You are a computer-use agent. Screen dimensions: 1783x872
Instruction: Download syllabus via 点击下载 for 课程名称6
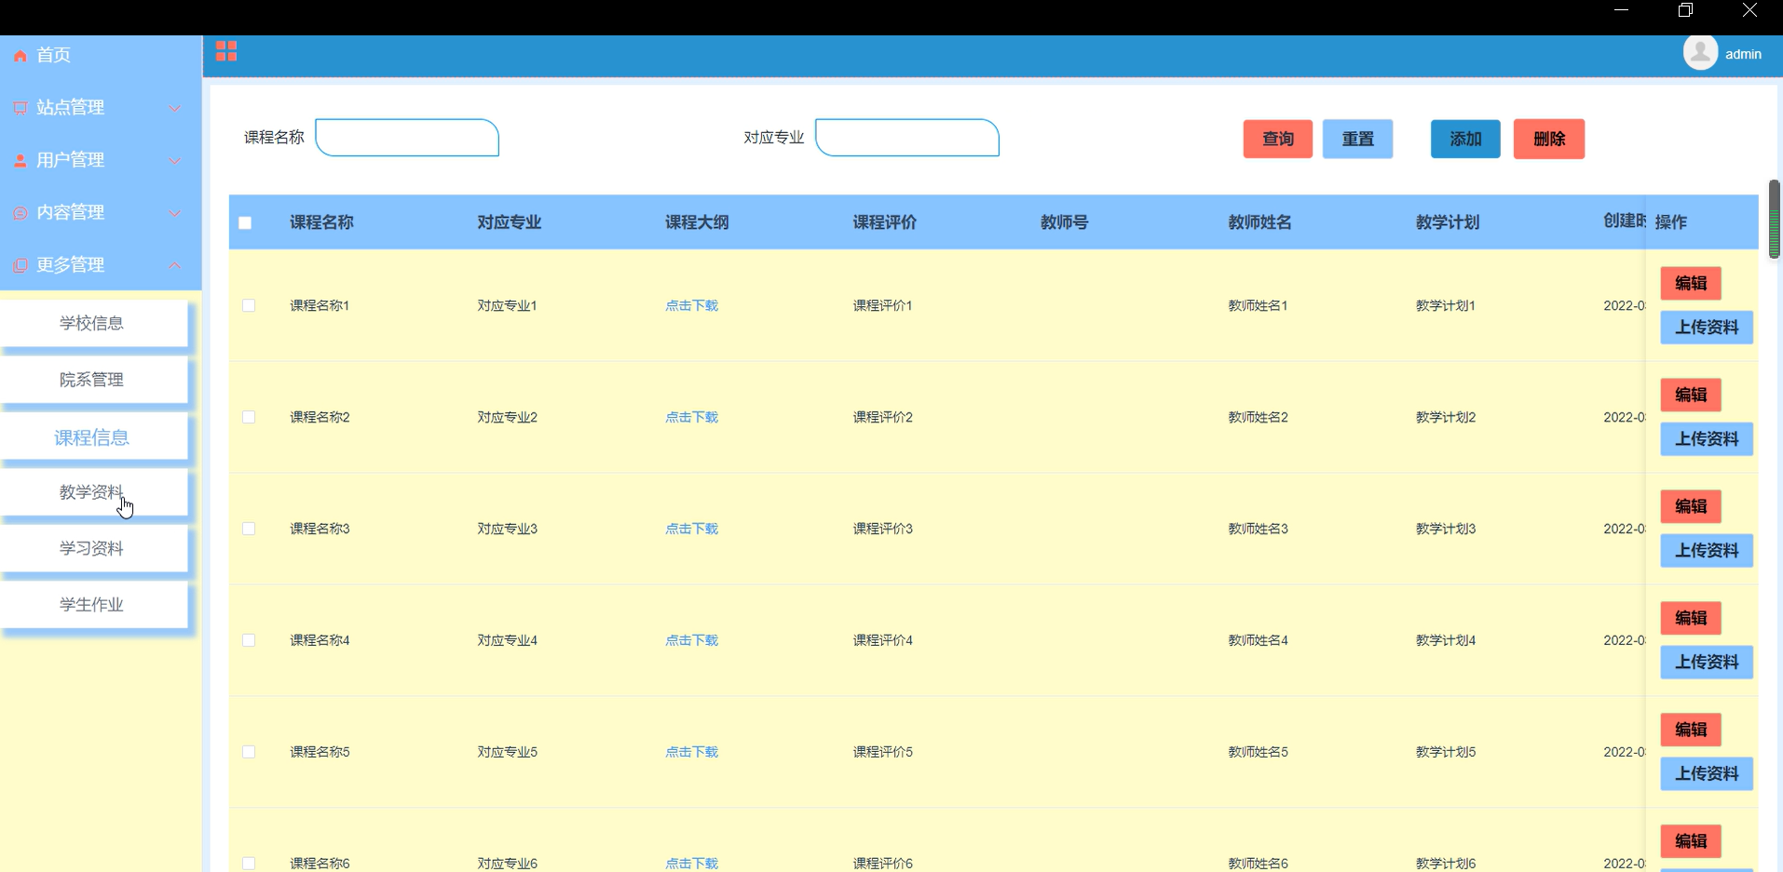click(691, 864)
